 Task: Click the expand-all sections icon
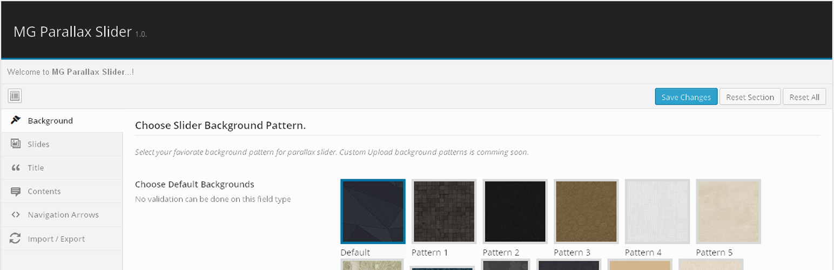click(15, 96)
